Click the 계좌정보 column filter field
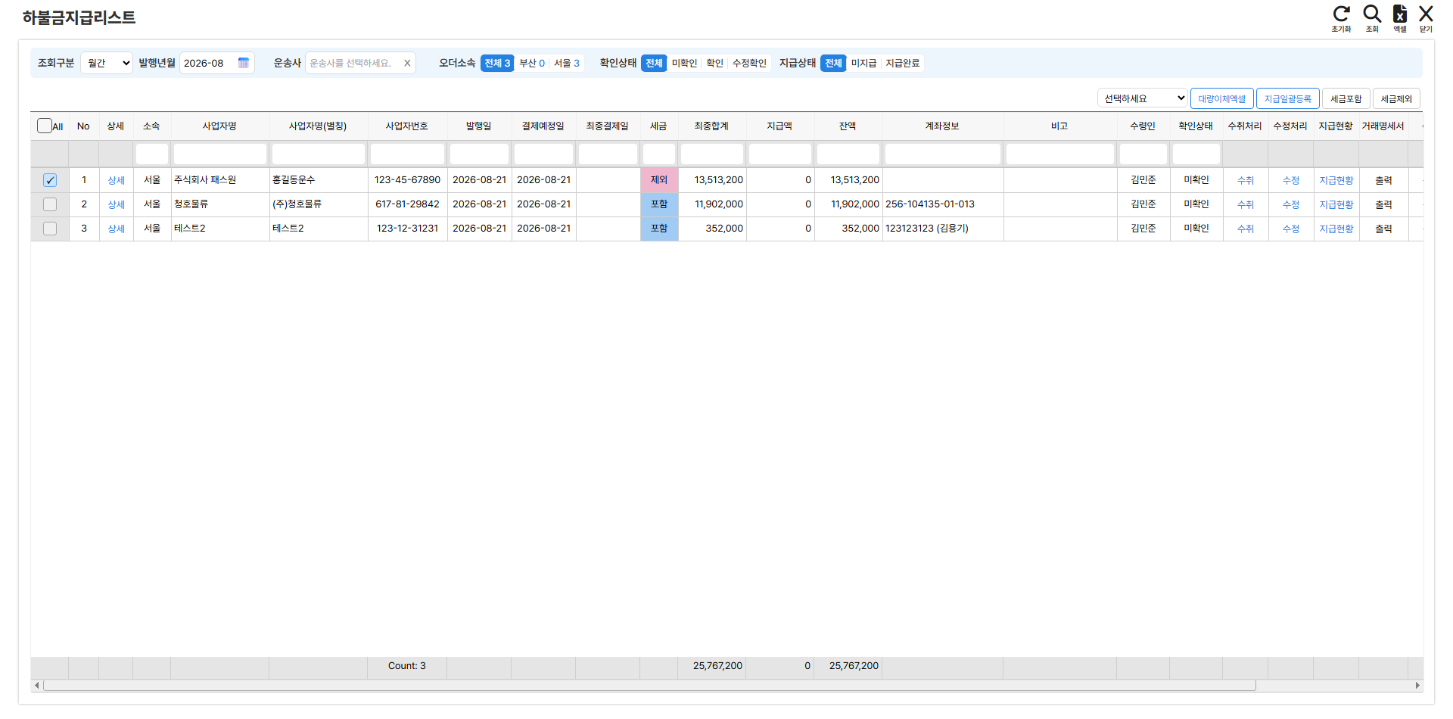This screenshot has width=1453, height=719. (x=943, y=154)
